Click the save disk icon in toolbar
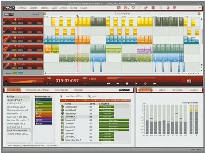This screenshot has width=205, height=153. pyautogui.click(x=119, y=8)
